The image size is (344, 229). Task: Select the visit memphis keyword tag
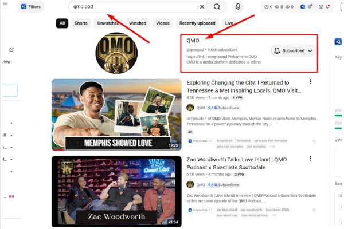point(256,147)
